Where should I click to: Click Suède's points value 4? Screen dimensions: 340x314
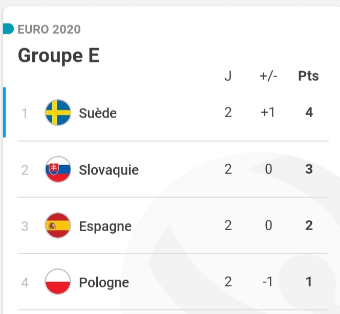coord(309,113)
